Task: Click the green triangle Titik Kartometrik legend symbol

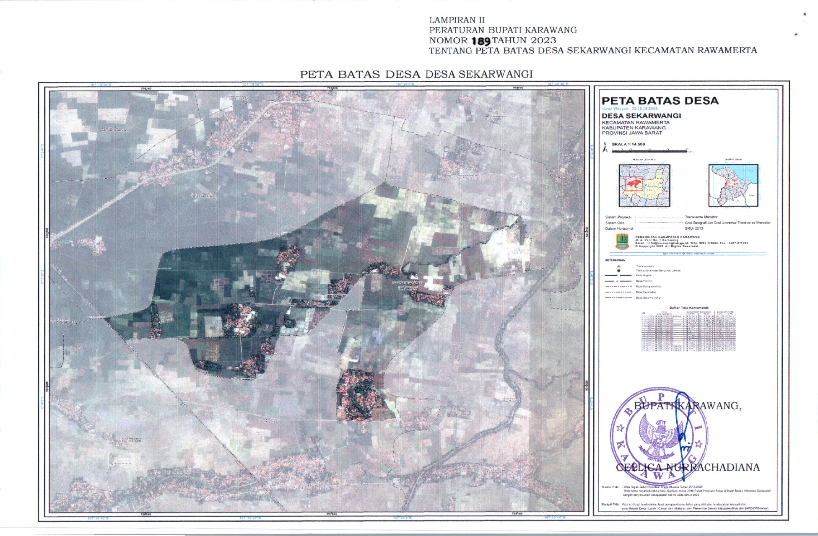Action: (x=618, y=266)
